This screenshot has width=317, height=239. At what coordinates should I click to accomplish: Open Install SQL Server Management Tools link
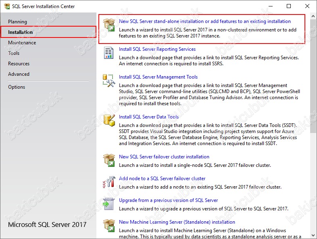point(158,77)
